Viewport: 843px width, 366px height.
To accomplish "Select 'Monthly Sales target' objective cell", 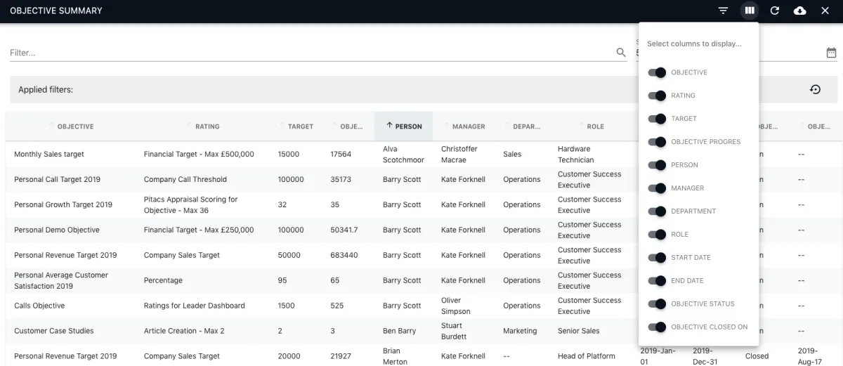I will [x=49, y=154].
